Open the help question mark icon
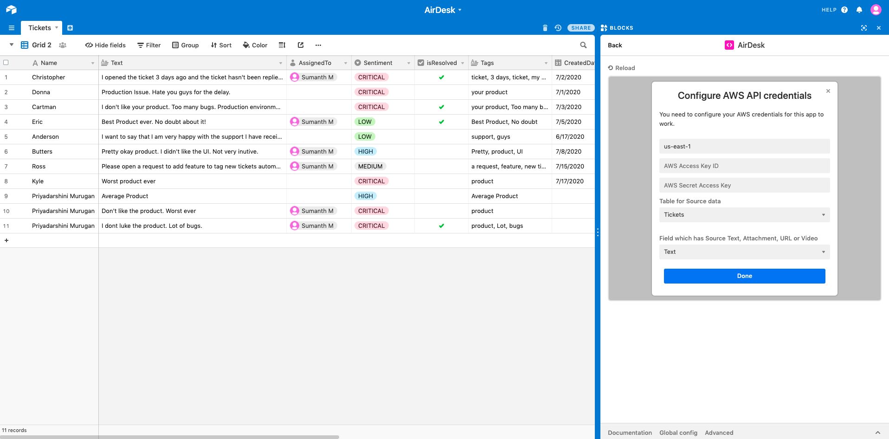Screen dimensions: 889x439 844,10
